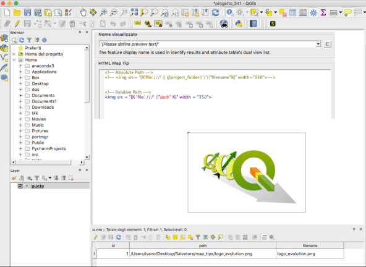Click the Statistical Summary sigma icon

323,12
